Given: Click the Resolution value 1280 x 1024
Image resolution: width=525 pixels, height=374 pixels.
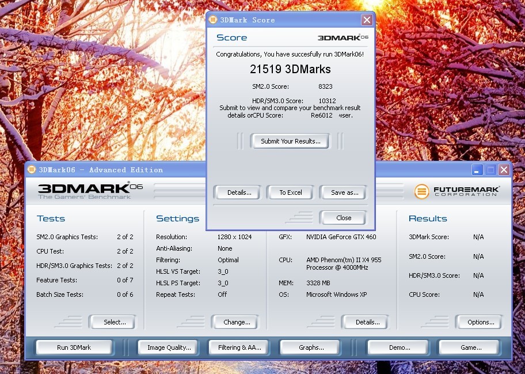Looking at the screenshot, I should [234, 237].
